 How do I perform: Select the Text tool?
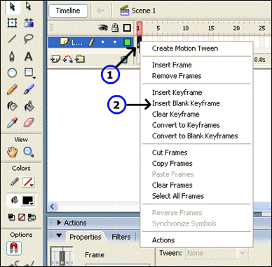point(29,56)
